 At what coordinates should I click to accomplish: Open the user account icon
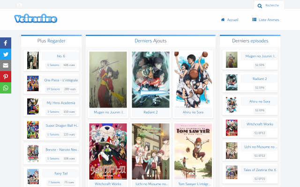tap(19, 5)
